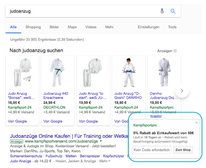Click the child with blue belt image
The height and width of the screenshot is (168, 206).
[x=129, y=73]
